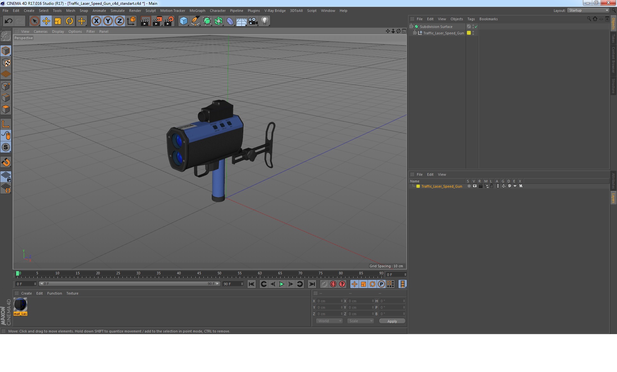The image size is (617, 372).
Task: Open the deformer objects icon
Action: click(230, 21)
